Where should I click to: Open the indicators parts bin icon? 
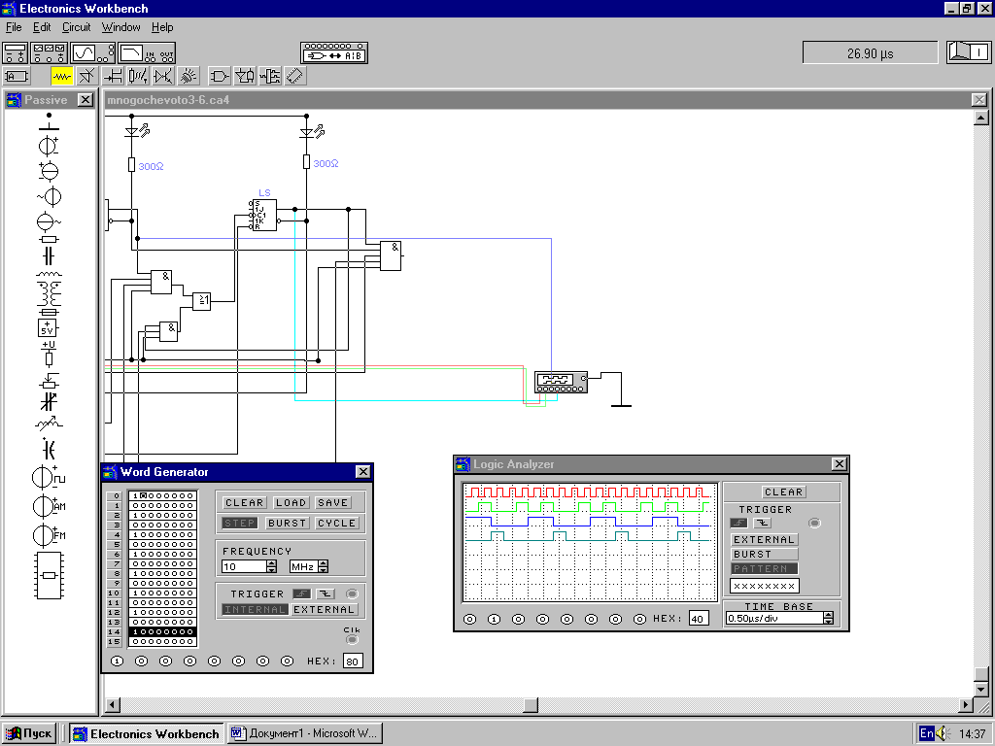[188, 77]
